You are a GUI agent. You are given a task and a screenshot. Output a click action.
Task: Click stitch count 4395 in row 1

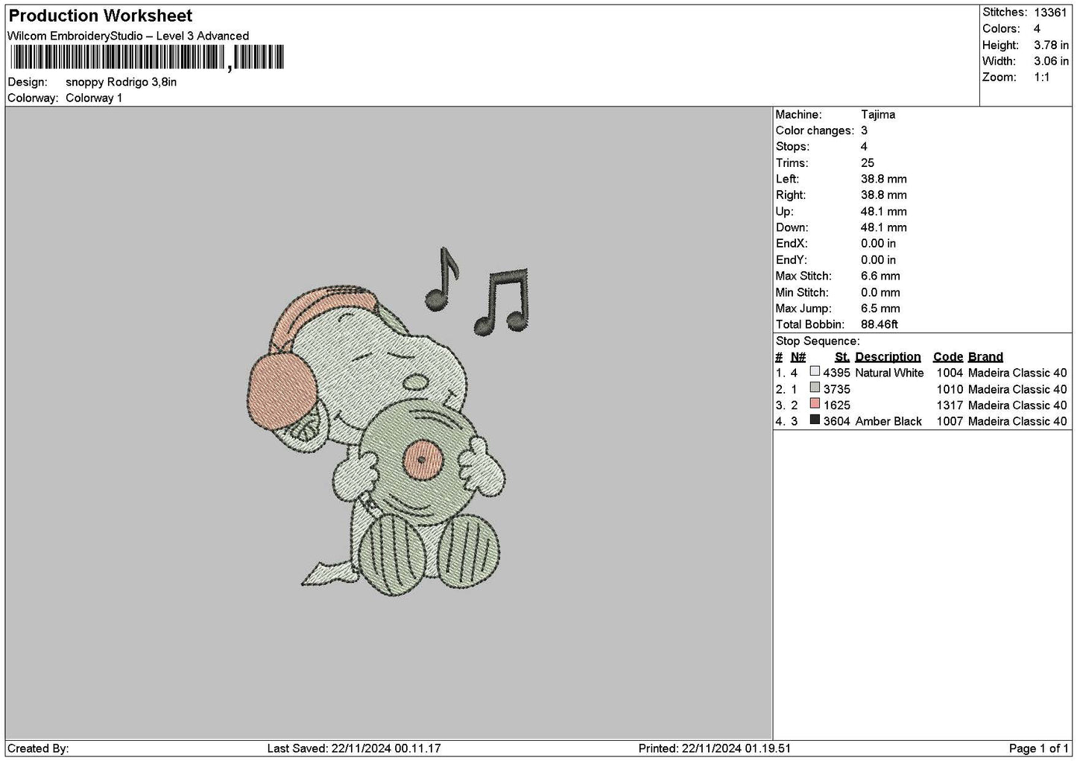click(836, 373)
